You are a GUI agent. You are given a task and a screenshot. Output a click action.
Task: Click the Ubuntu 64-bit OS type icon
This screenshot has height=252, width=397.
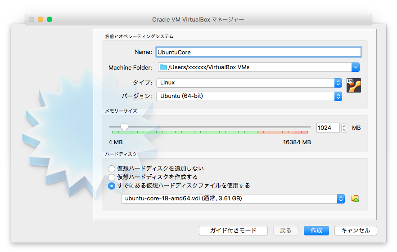click(353, 85)
